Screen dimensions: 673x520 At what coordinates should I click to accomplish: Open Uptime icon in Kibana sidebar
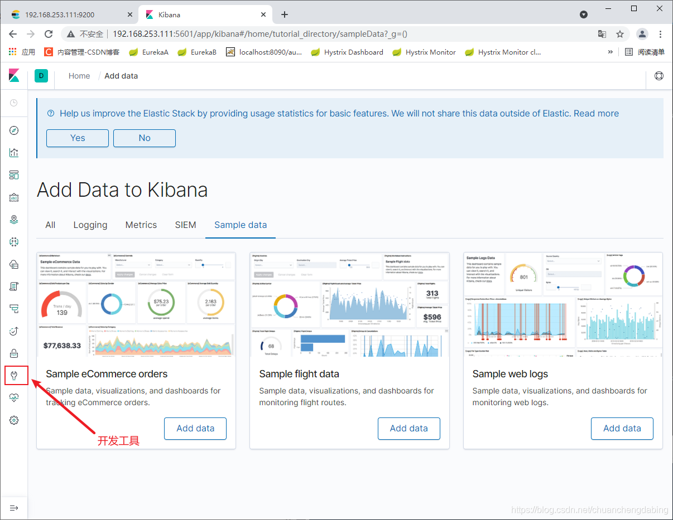[x=14, y=331]
